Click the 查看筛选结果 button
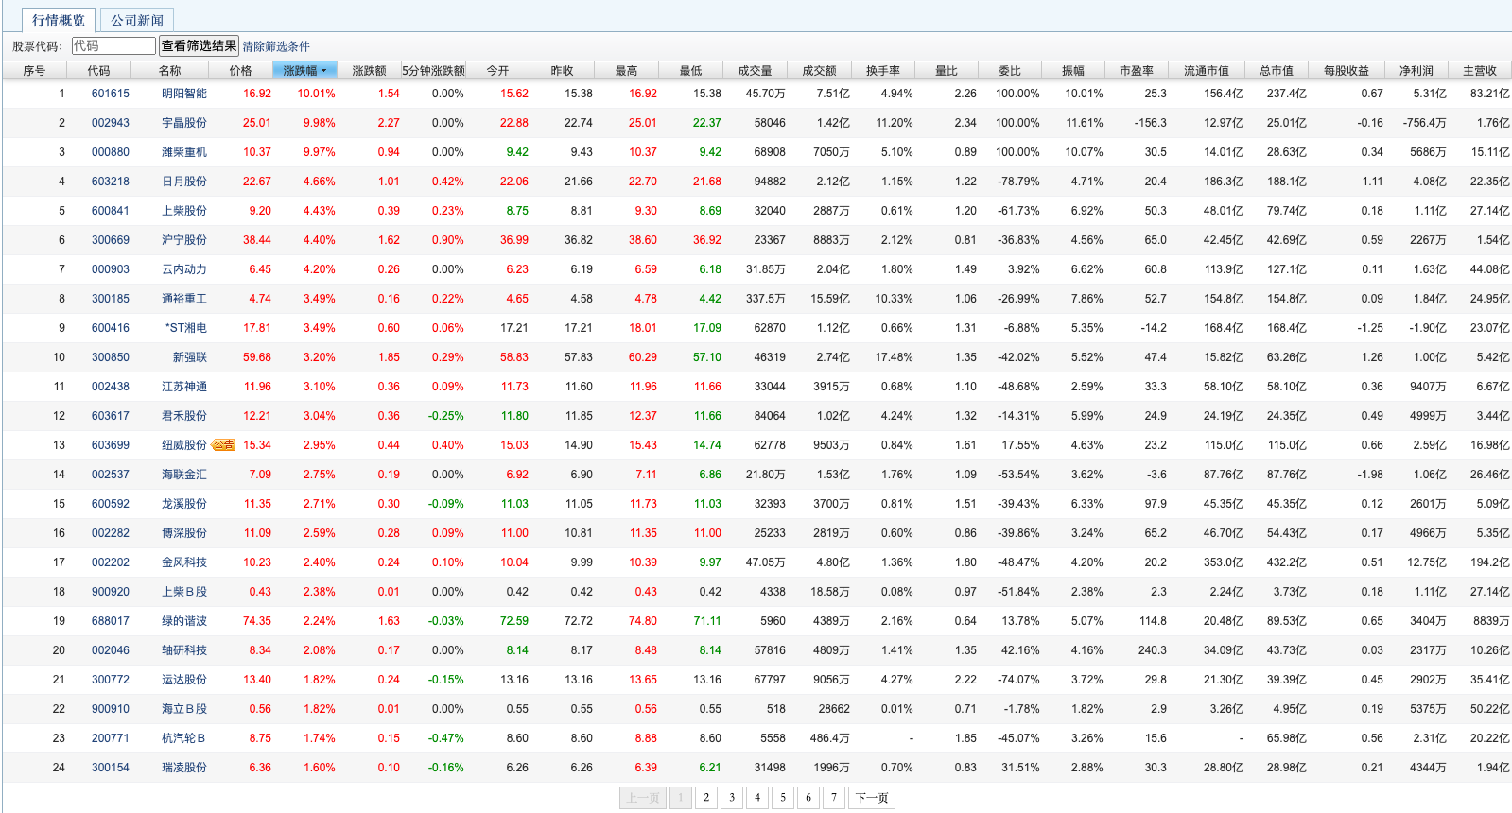 coord(199,45)
